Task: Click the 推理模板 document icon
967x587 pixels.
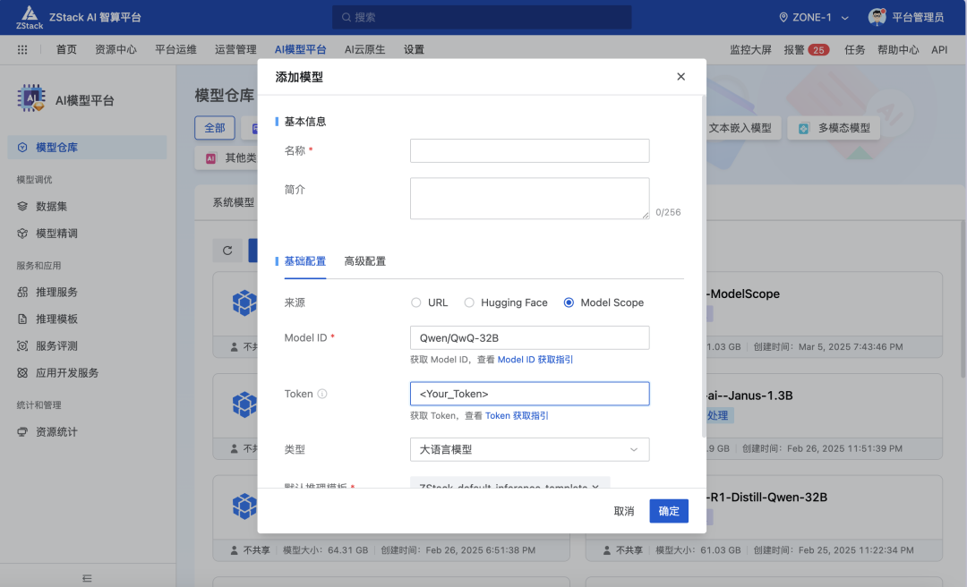Action: pyautogui.click(x=22, y=319)
